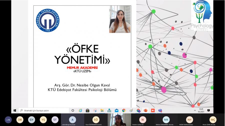225x126 pixels.
Task: Click the Cortana circle icon
Action: (73, 110)
